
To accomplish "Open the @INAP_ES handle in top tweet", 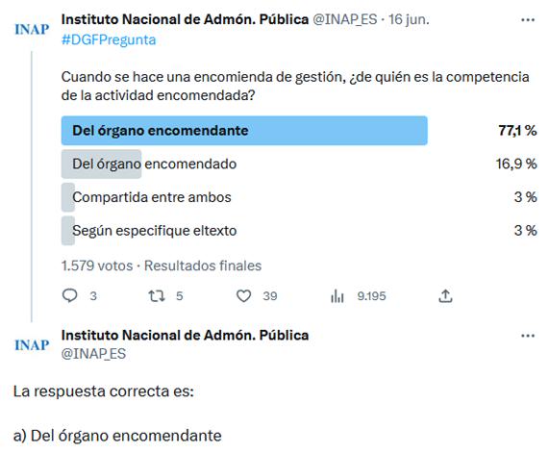I will click(345, 19).
